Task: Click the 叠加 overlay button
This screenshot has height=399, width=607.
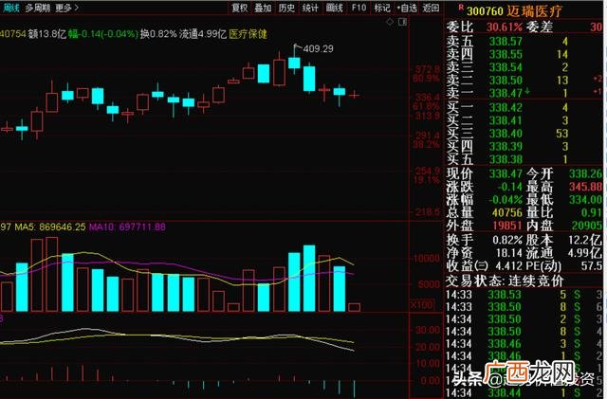Action: click(264, 8)
